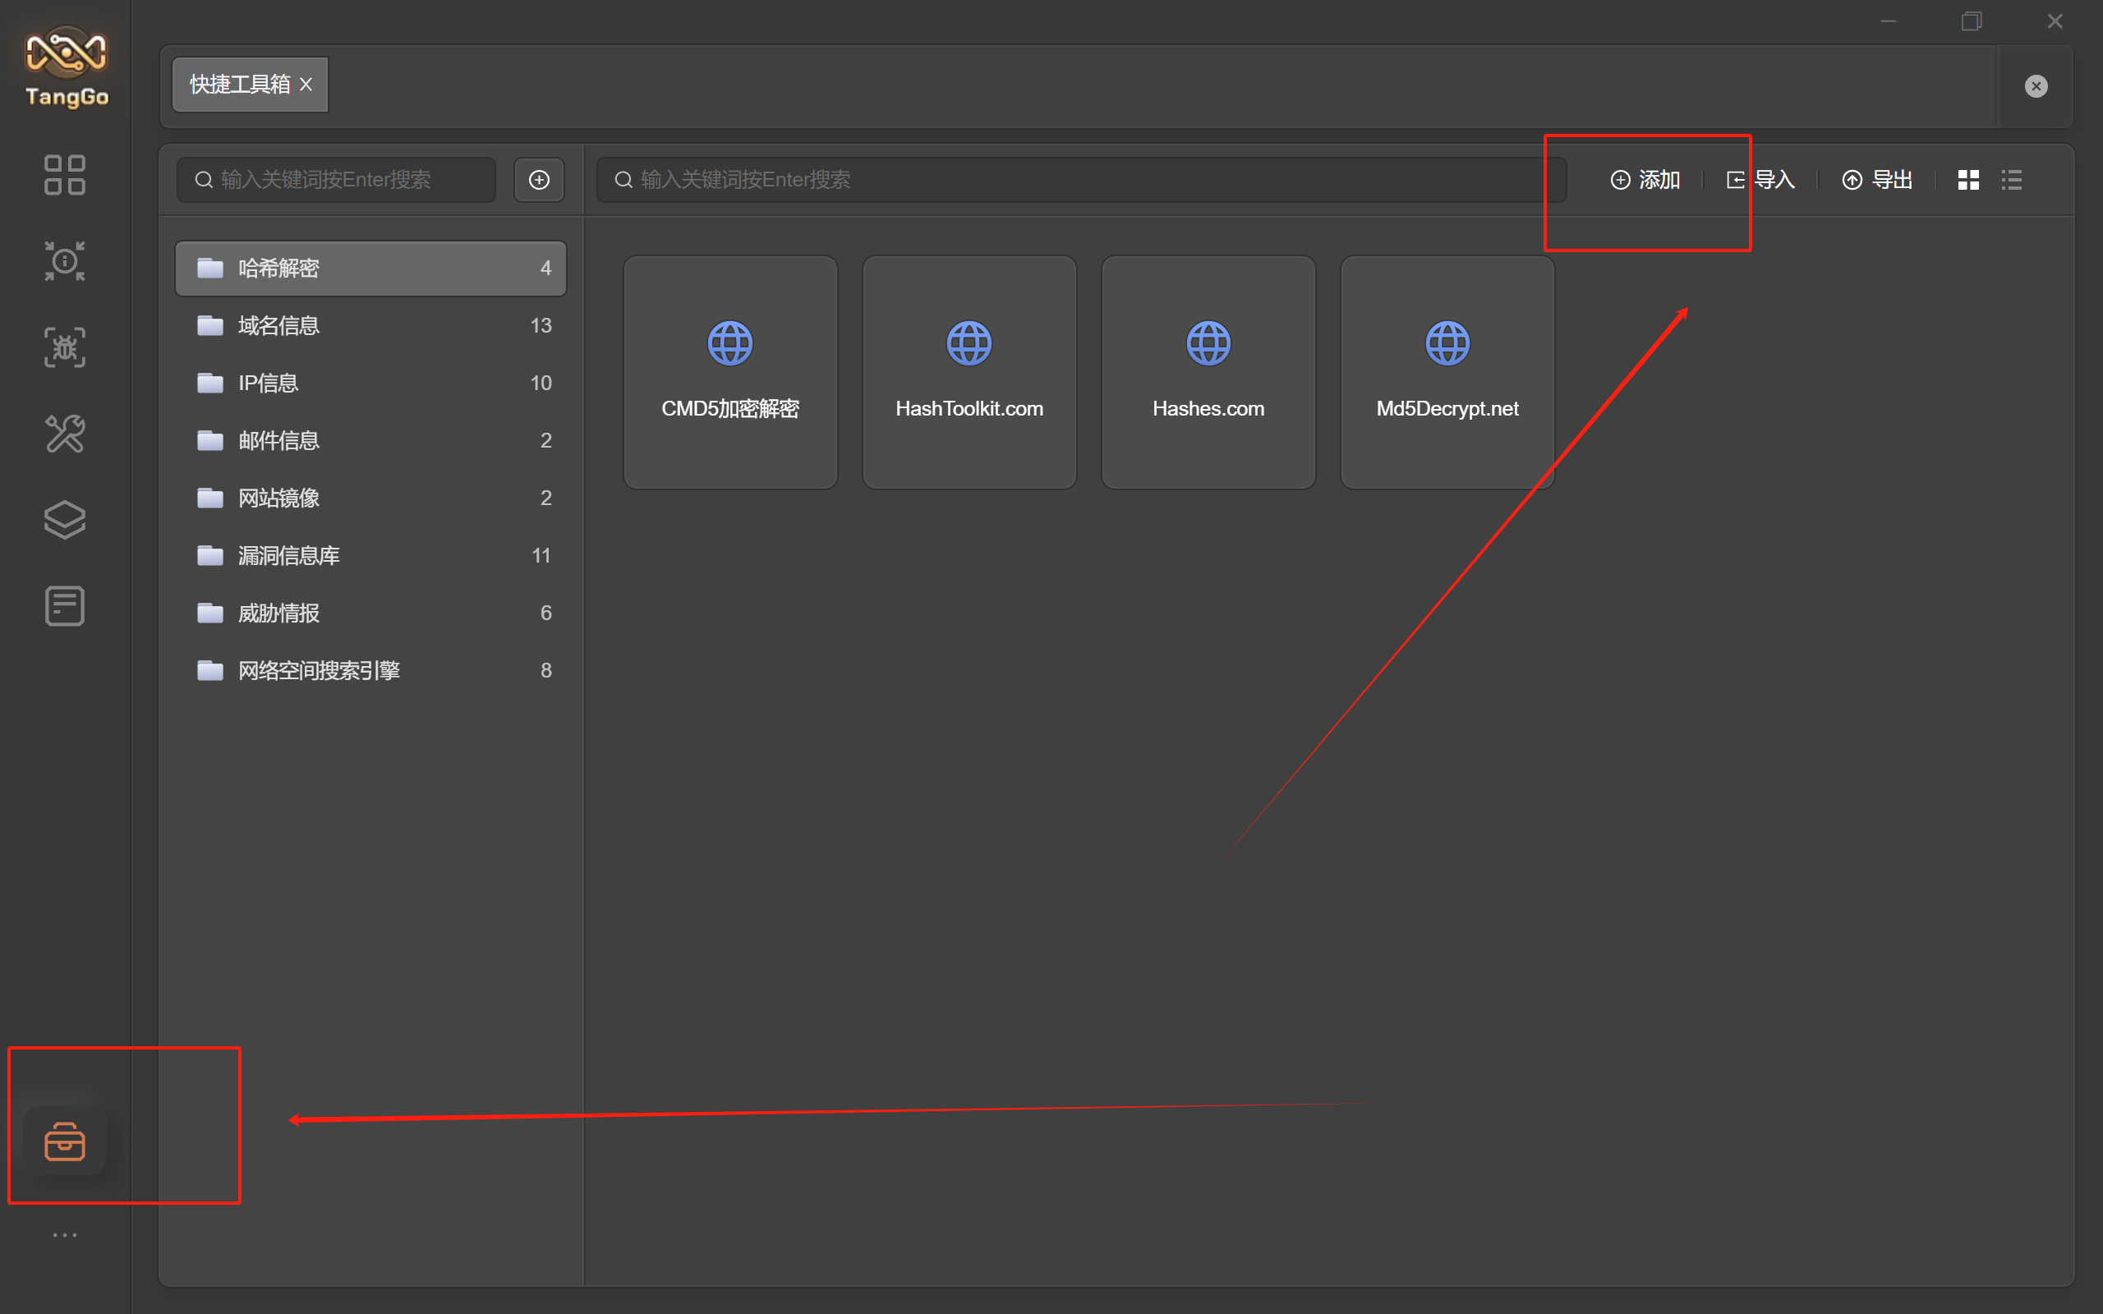2103x1314 pixels.
Task: Switch to grid view layout
Action: (x=1967, y=180)
